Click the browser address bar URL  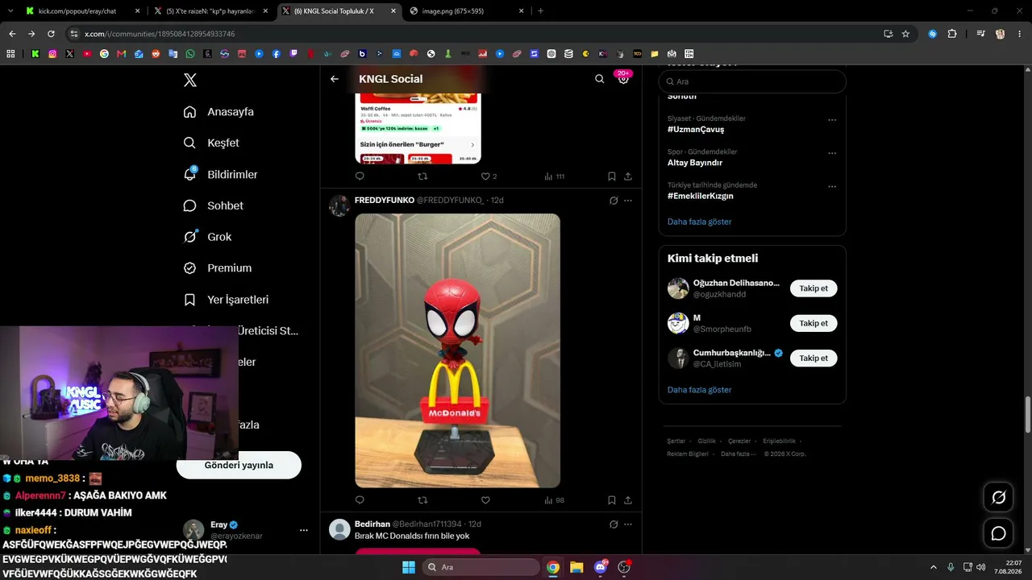[160, 34]
